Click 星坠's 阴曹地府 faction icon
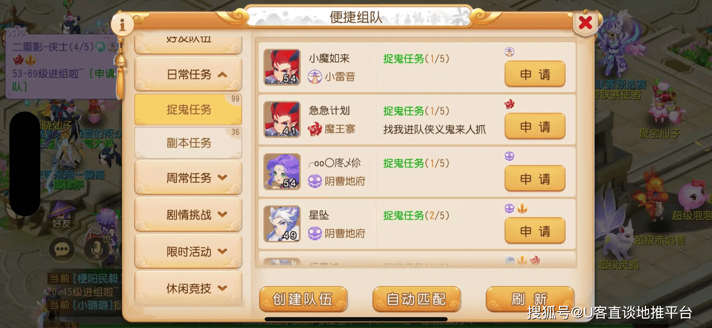712x328 pixels. point(315,233)
